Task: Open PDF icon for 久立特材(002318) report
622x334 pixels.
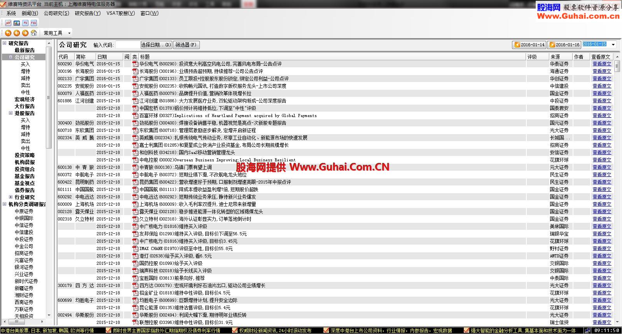Action: click(135, 219)
